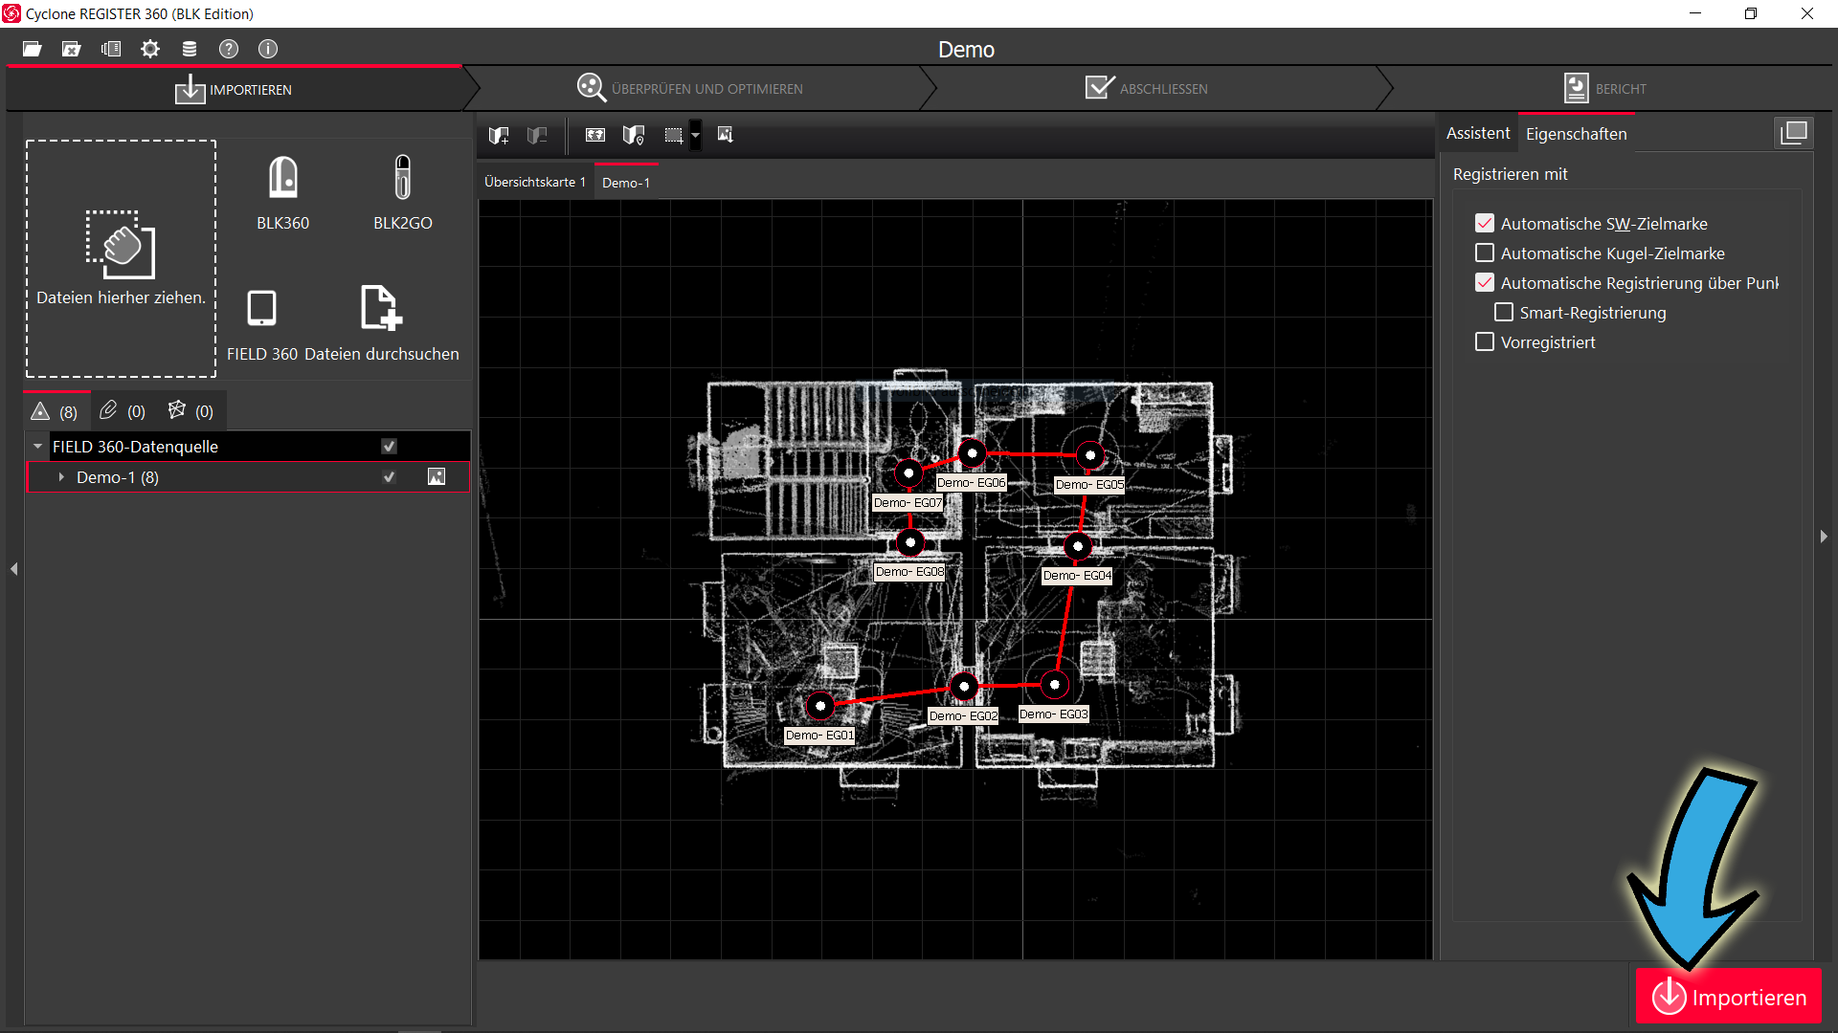Screen dimensions: 1838x1033
Task: Go to Abschliessen workflow step
Action: pyautogui.click(x=1147, y=89)
